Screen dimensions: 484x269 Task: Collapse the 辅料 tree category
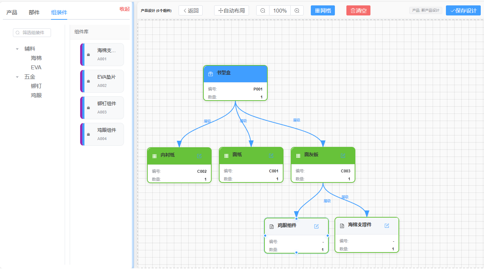point(17,49)
